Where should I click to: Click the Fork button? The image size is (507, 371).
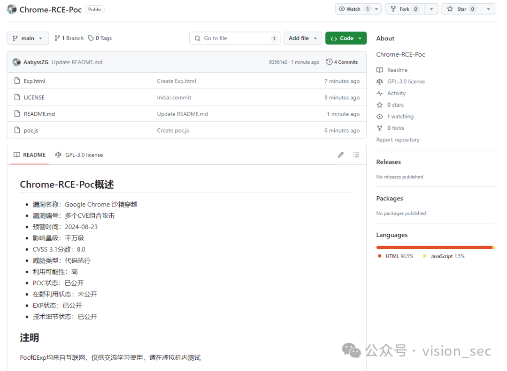click(x=405, y=9)
